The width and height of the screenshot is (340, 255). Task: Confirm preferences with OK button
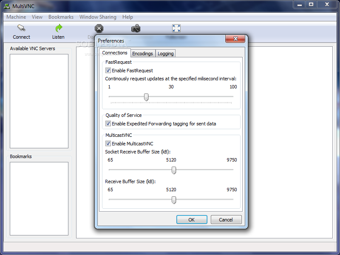[x=192, y=219]
